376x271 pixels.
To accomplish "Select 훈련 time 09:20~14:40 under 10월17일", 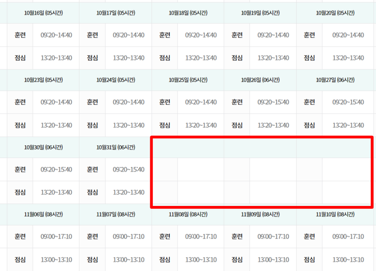I will [129, 35].
